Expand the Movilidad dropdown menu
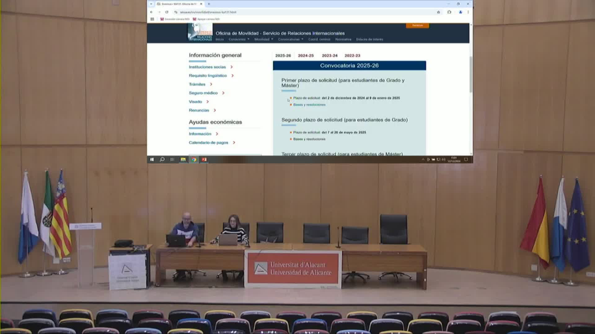 tap(263, 39)
